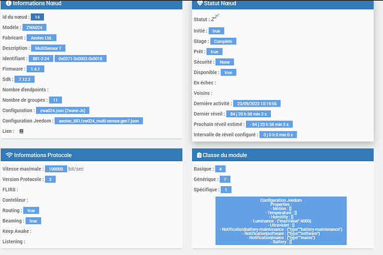Screen dimensions: 383x255
Task: Click the Jeedom configuration file badge
Action: tap(99, 121)
